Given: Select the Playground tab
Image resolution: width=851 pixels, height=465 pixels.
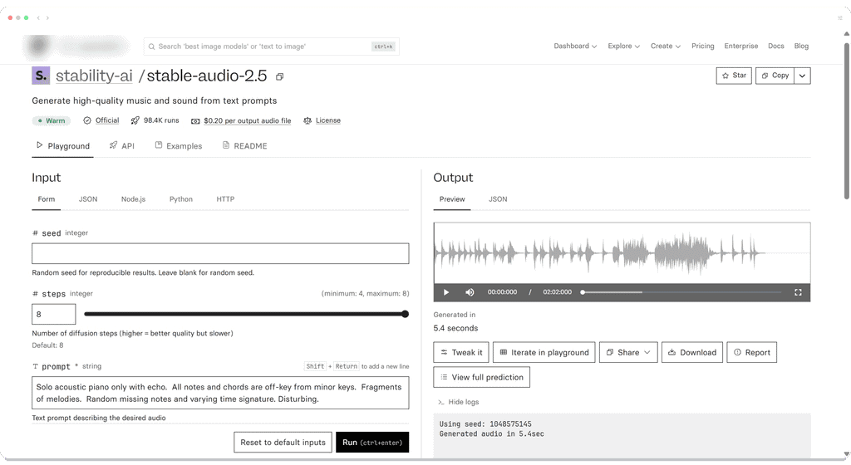Looking at the screenshot, I should [62, 146].
